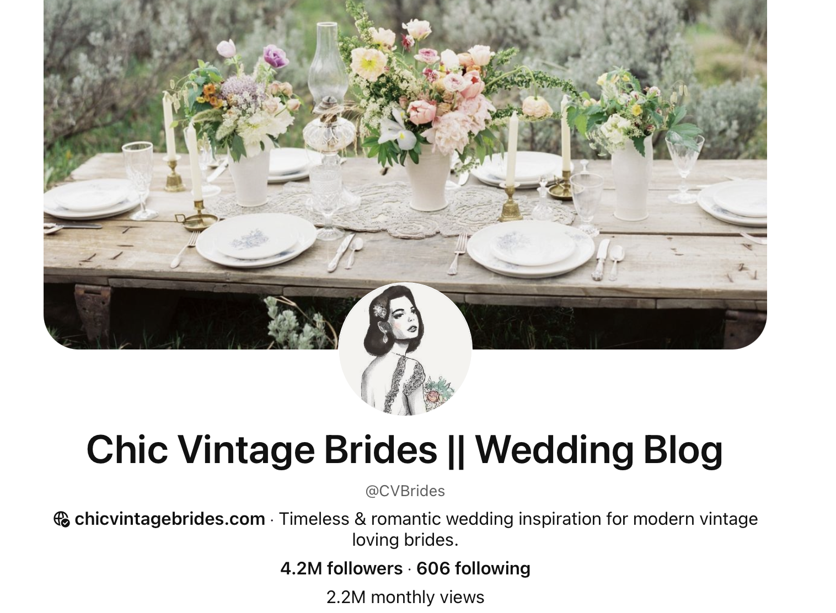View the 606 following list
836x613 pixels.
(x=473, y=568)
